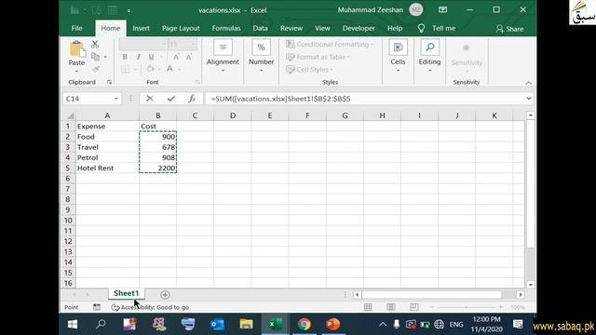
Task: Switch to the View tab
Action: pos(322,29)
